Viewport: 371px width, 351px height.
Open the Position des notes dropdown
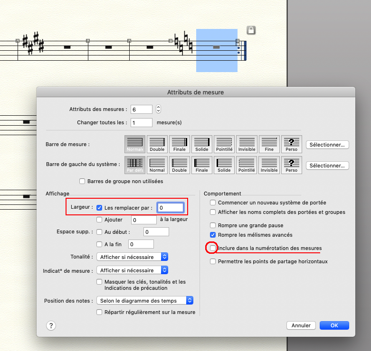[144, 300]
